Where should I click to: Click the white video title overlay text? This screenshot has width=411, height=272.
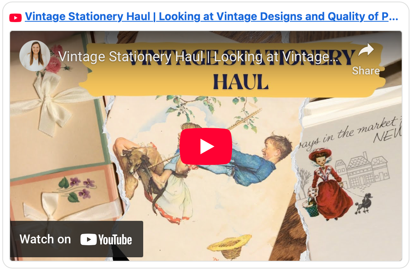pos(198,57)
